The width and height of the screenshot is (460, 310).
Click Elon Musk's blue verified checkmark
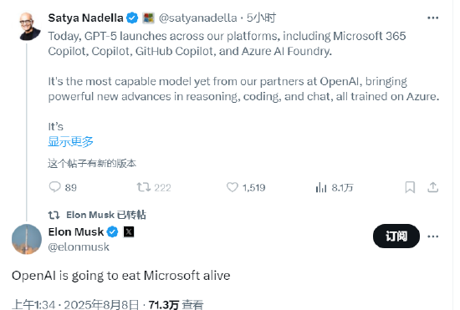(112, 232)
